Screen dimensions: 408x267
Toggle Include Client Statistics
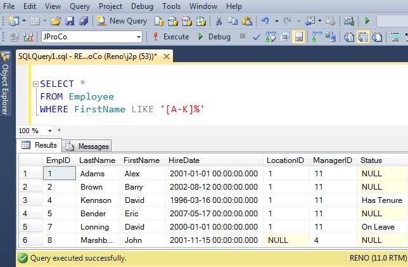point(331,37)
